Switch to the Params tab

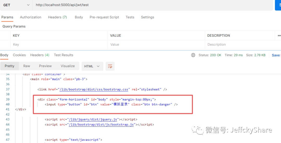point(7,17)
